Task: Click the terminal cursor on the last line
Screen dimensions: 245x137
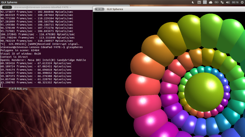Action: [1, 85]
